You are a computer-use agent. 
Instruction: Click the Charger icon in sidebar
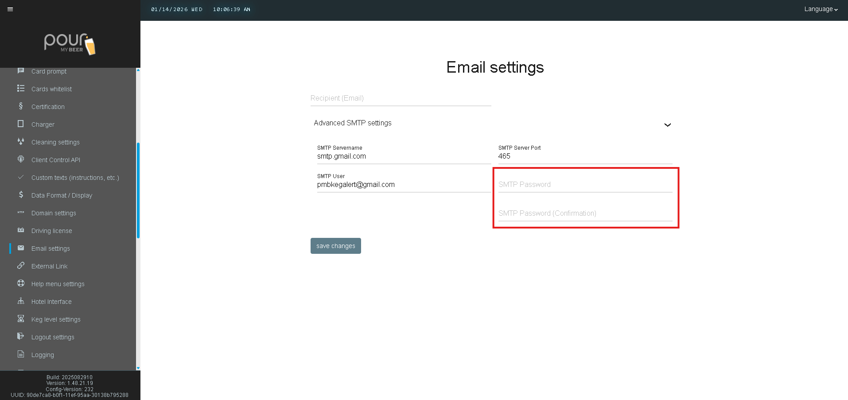point(21,124)
